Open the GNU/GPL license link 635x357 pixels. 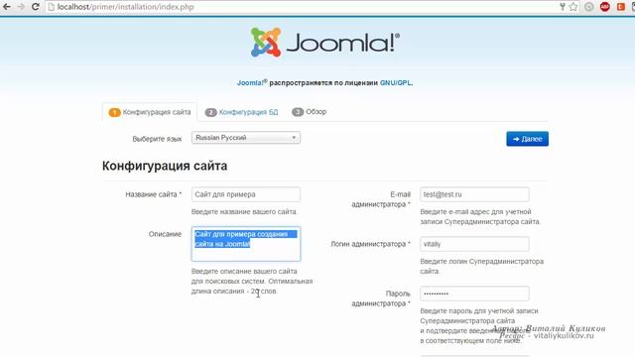pyautogui.click(x=395, y=82)
